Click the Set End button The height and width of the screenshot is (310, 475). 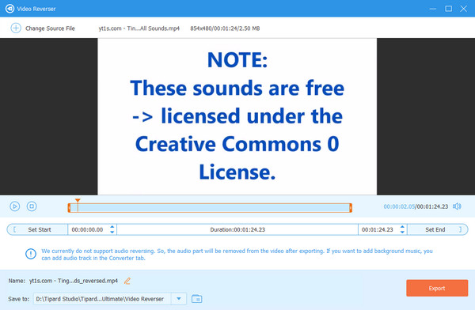pos(437,229)
